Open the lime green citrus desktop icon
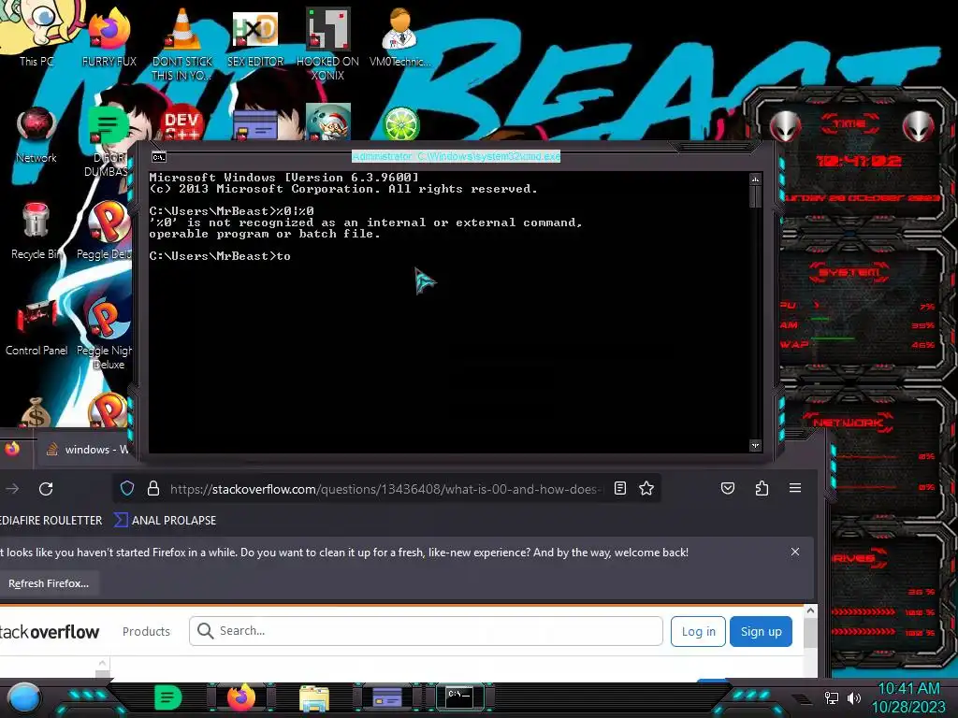Screen dimensions: 958x718 pyautogui.click(x=400, y=123)
